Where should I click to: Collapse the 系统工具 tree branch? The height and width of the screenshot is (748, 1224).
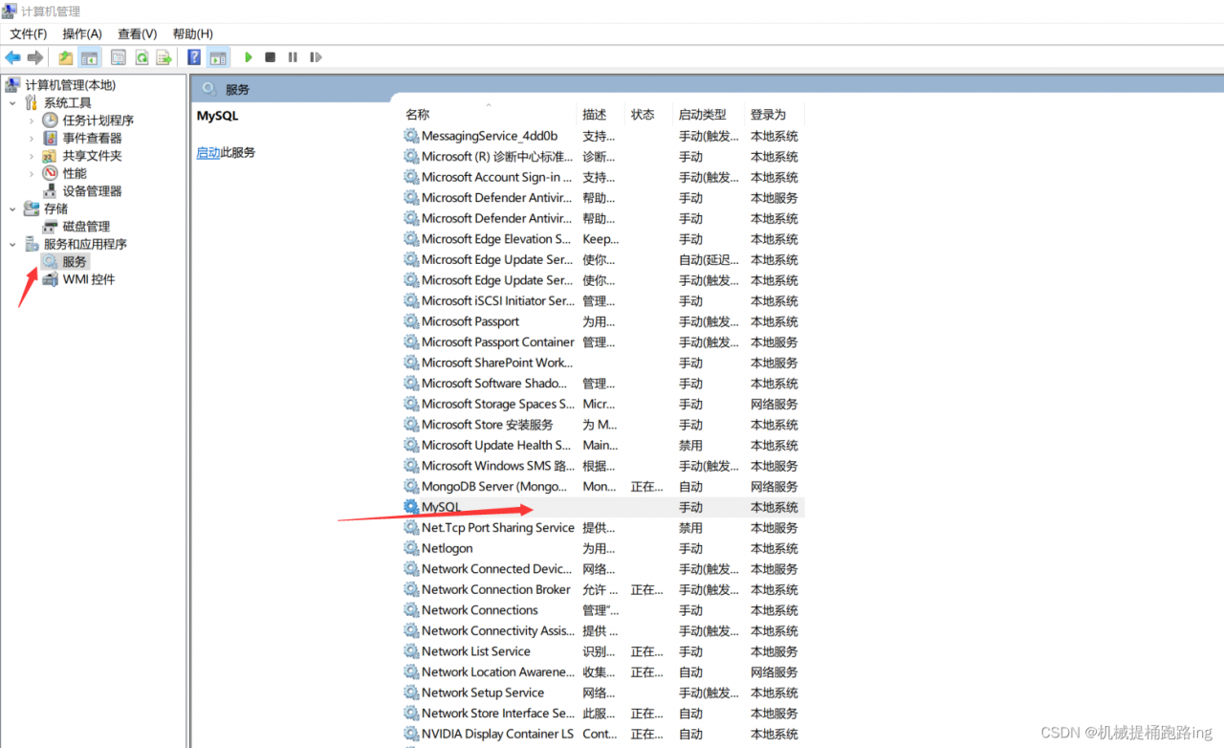coord(12,102)
